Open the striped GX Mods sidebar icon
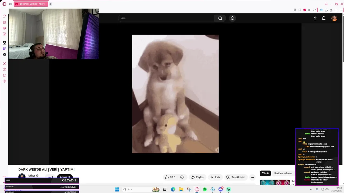344x193 pixels. point(4,28)
